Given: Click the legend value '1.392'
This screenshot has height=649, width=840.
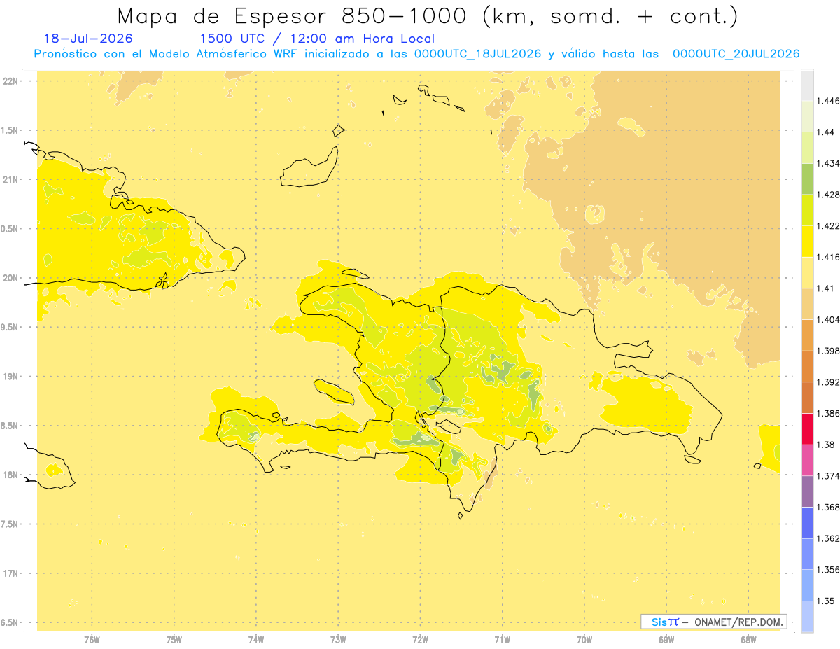Looking at the screenshot, I should click(x=828, y=382).
